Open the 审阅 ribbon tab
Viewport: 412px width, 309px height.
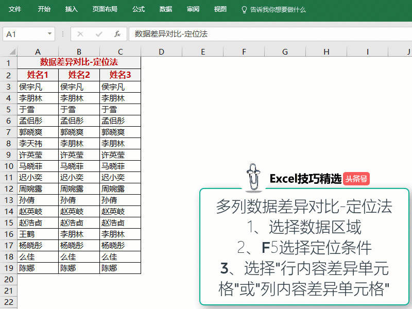point(193,9)
